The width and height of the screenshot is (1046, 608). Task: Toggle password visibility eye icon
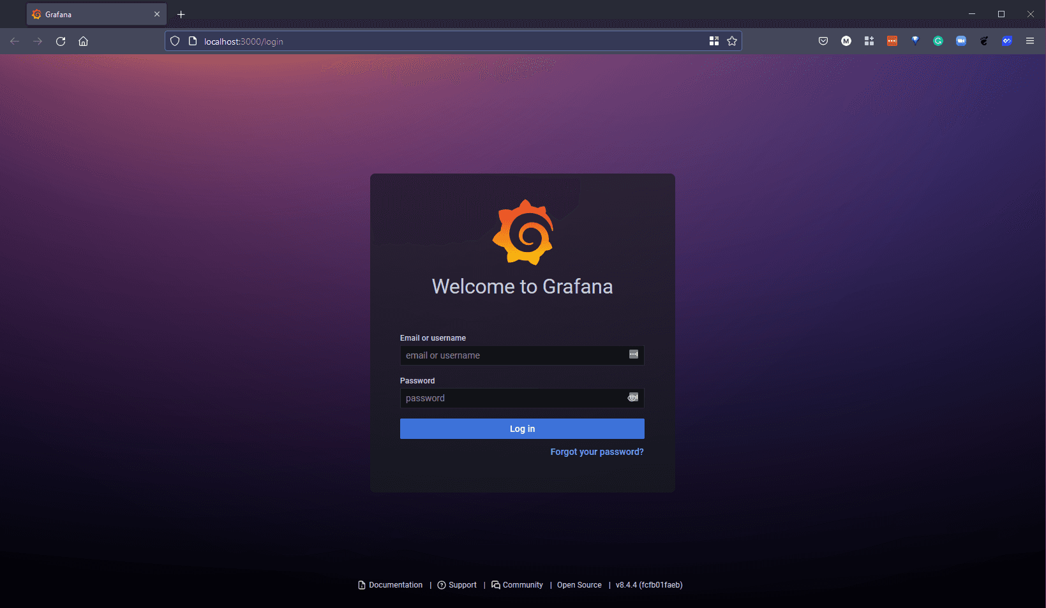coord(632,397)
